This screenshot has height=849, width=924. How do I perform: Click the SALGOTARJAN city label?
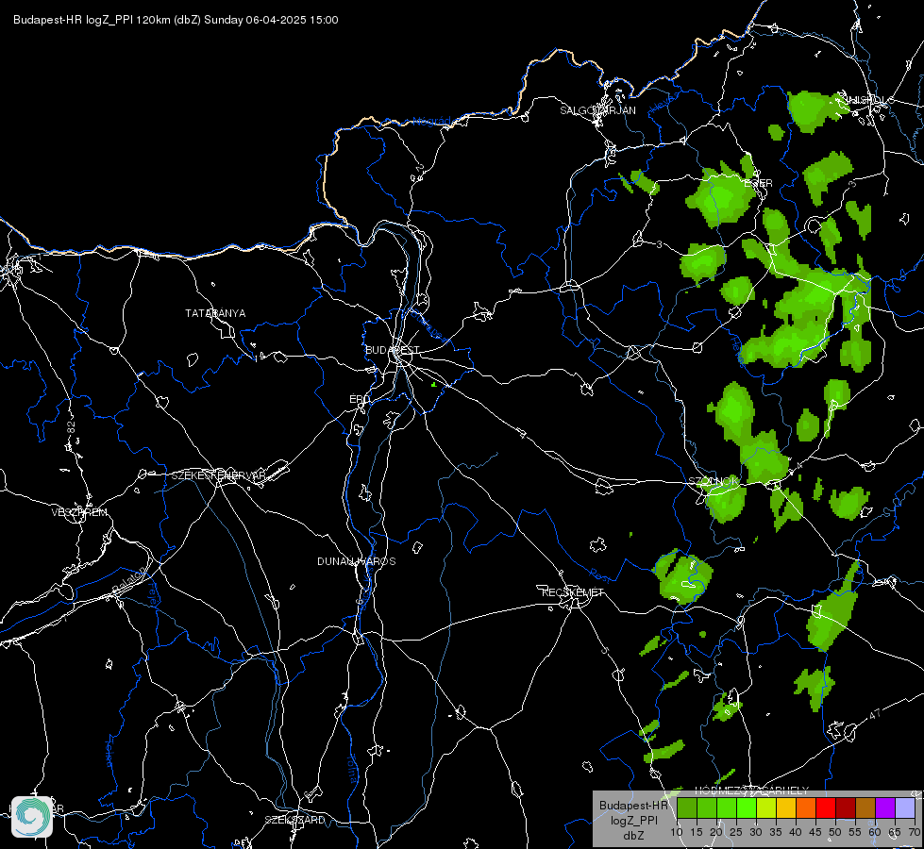[597, 110]
